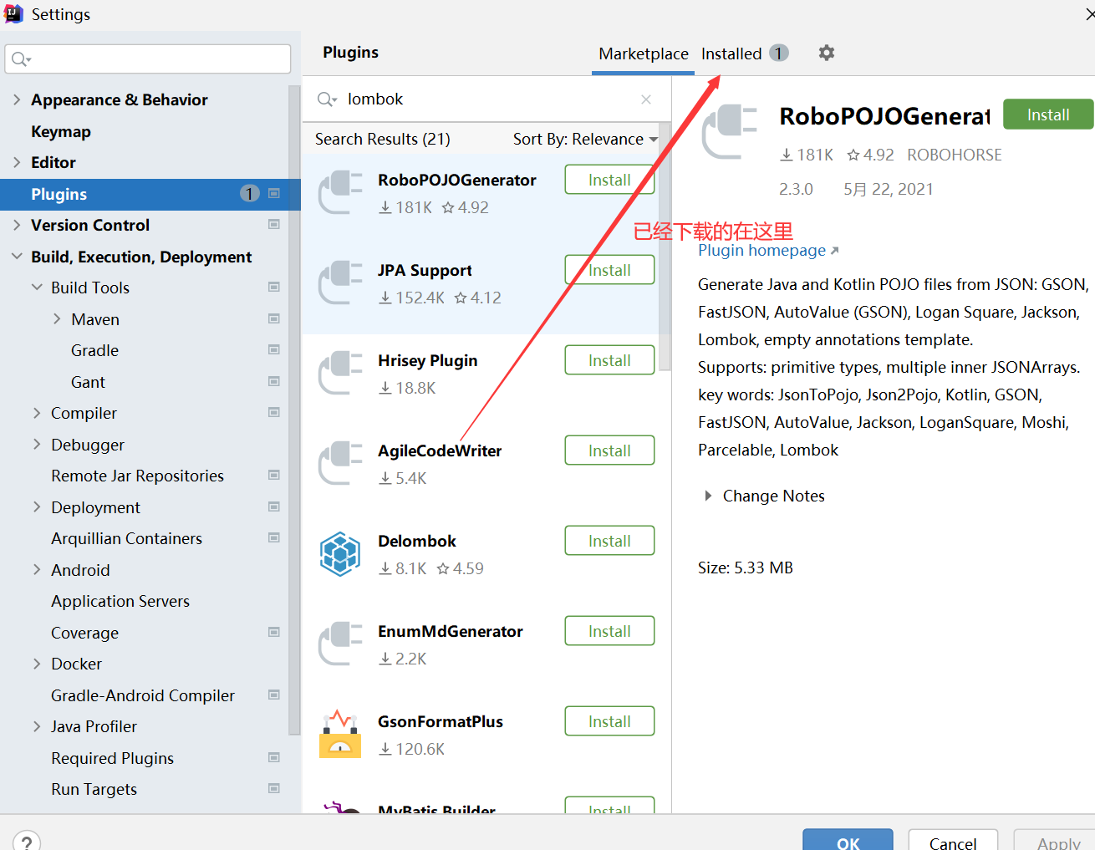Install JPA Support plugin

(609, 270)
